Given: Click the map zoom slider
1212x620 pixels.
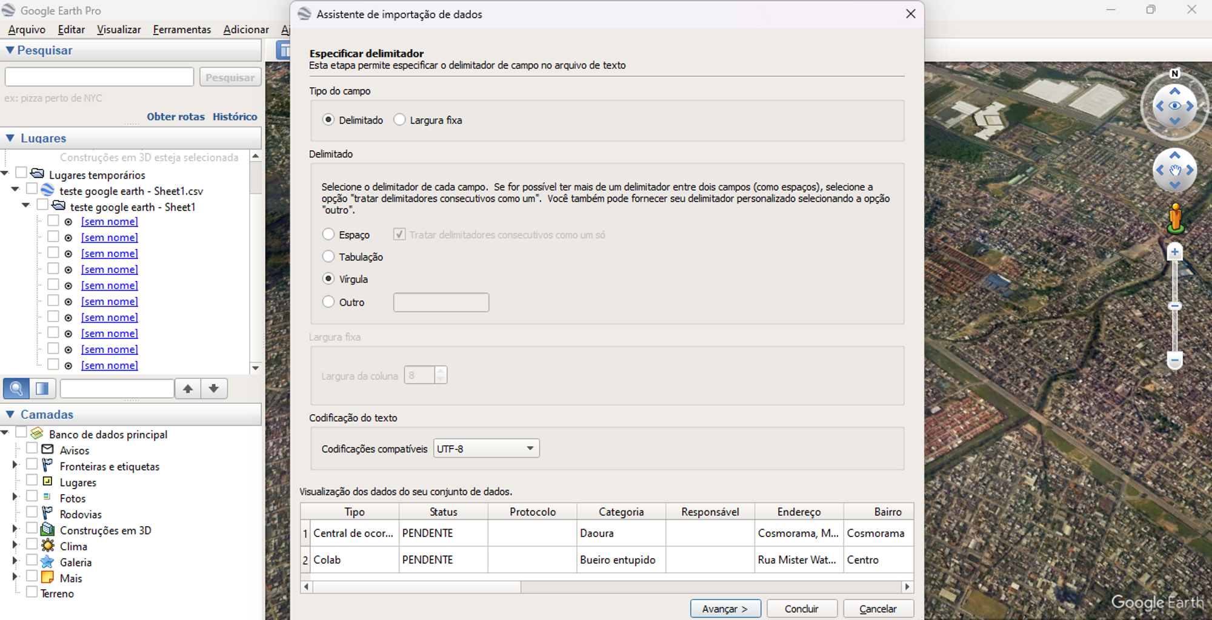Looking at the screenshot, I should tap(1174, 306).
